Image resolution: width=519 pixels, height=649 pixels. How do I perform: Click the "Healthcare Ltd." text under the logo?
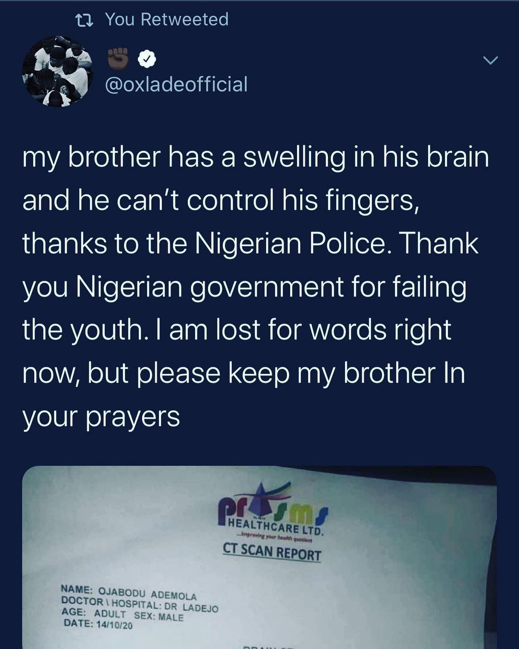275,526
